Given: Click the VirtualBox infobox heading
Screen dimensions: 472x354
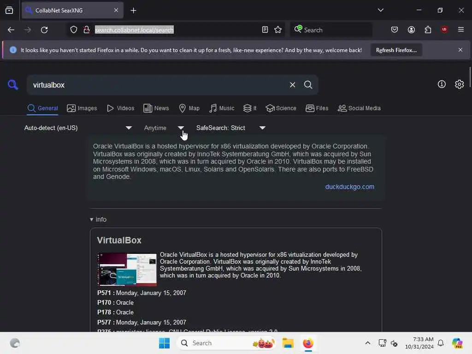Looking at the screenshot, I should coord(119,240).
